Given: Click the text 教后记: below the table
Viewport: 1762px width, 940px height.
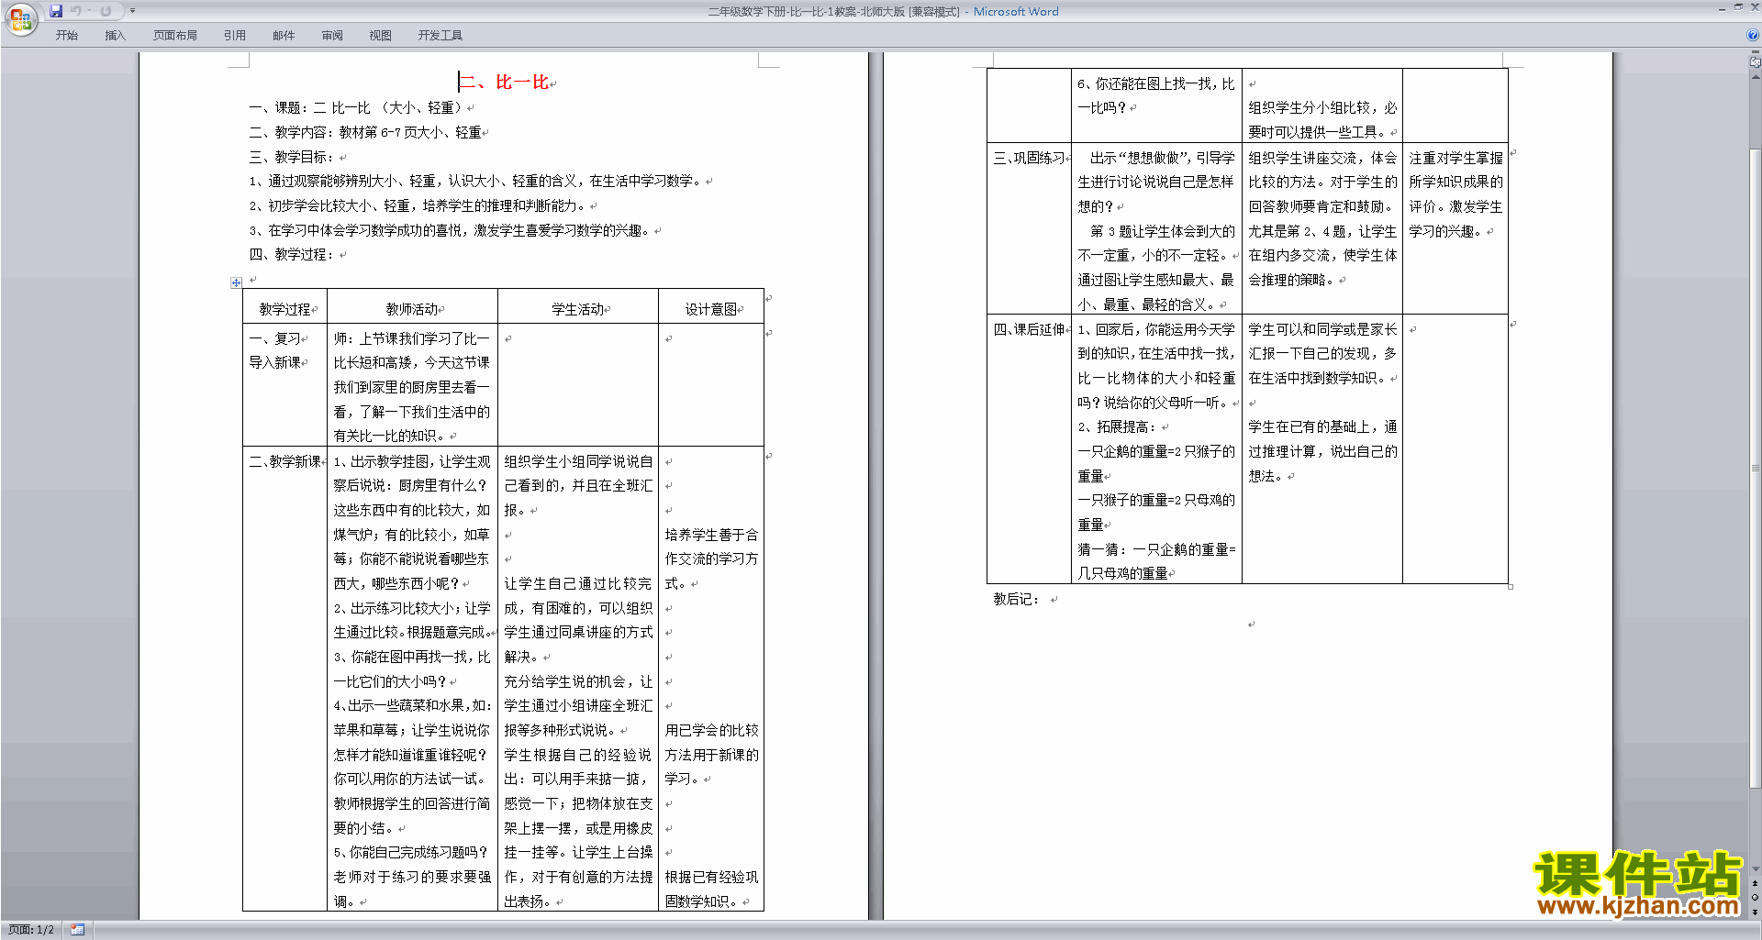Looking at the screenshot, I should [x=1017, y=599].
